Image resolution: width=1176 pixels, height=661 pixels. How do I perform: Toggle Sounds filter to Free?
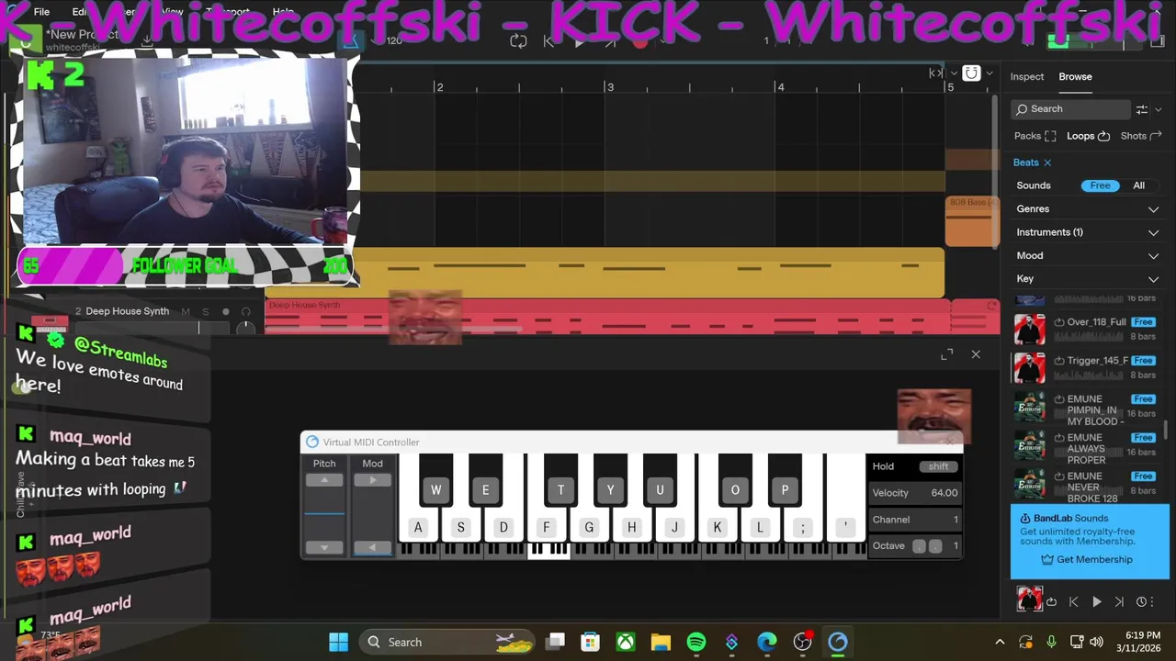(x=1100, y=185)
